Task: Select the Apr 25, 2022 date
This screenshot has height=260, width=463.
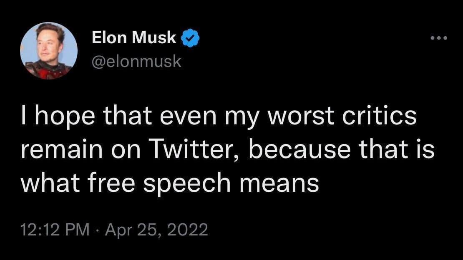Action: click(156, 229)
